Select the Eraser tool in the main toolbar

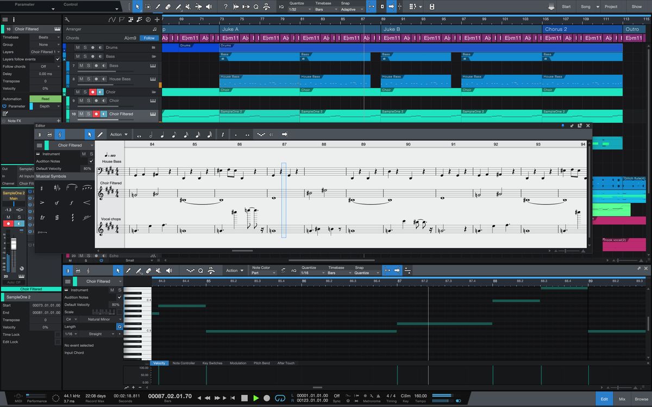168,7
